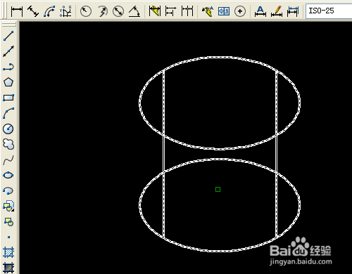Select the Diameter dimension tool
Viewport: 352px width, 274px height.
(x=118, y=11)
